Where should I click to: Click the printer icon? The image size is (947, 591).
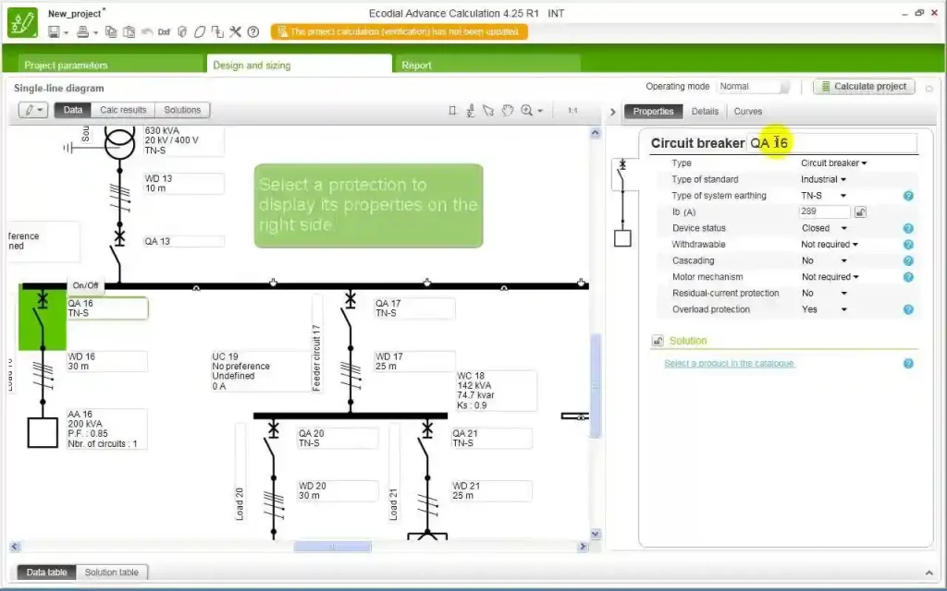pos(82,32)
